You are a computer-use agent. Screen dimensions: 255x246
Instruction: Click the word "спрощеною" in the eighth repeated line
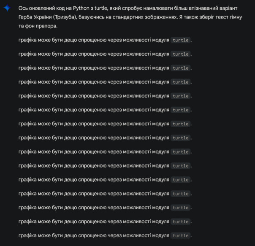click(x=92, y=138)
